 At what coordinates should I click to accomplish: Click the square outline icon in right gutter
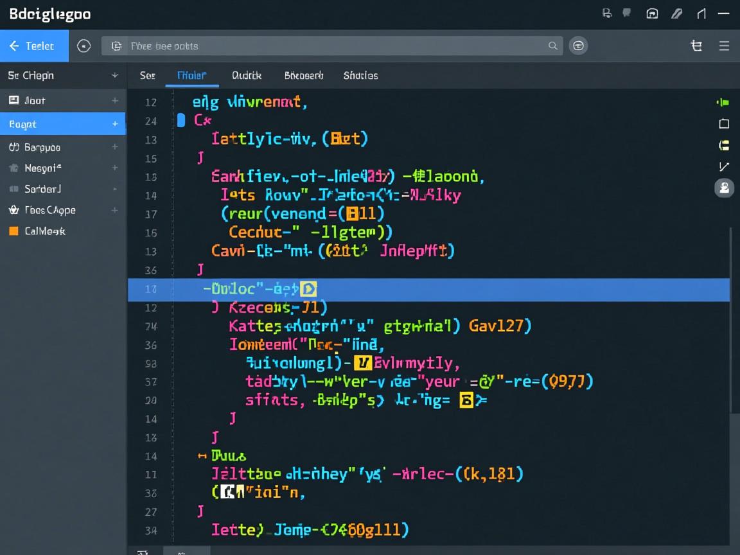click(724, 124)
